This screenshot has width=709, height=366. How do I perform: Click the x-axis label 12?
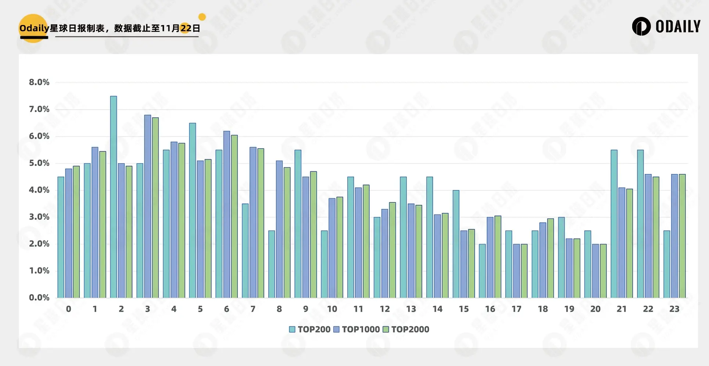click(384, 309)
